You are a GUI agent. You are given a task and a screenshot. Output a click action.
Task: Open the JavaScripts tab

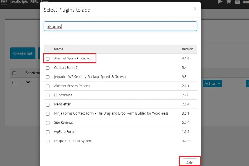(x=19, y=2)
